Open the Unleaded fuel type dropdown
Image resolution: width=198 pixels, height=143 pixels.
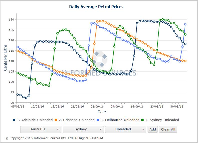[126, 129]
